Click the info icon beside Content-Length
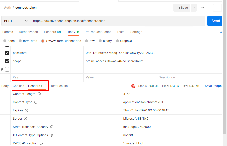Image resolution: width=227 pixels, height=146 pixels. click(39, 94)
